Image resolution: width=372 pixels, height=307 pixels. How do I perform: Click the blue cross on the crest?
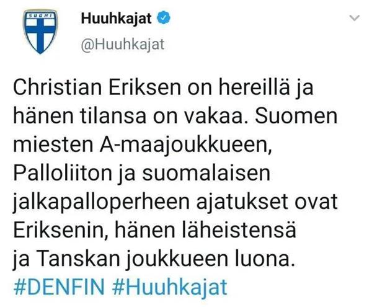pos(40,33)
